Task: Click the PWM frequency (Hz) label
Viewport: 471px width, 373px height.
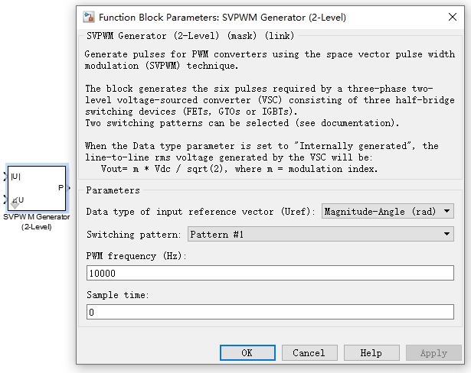Action: pyautogui.click(x=136, y=256)
